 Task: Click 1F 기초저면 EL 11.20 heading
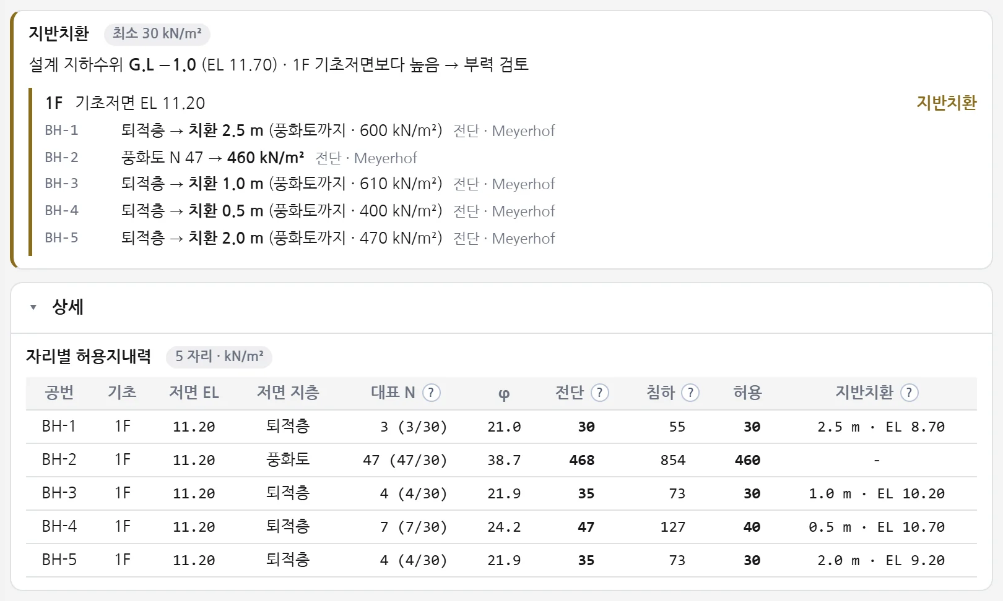(x=125, y=103)
